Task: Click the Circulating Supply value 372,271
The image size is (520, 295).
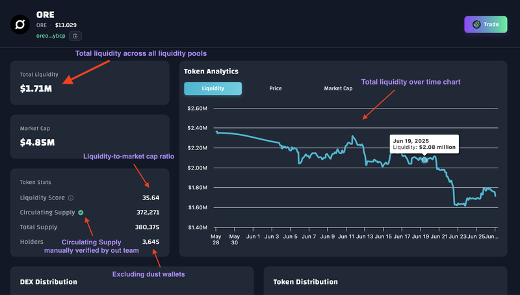Action: coord(148,212)
